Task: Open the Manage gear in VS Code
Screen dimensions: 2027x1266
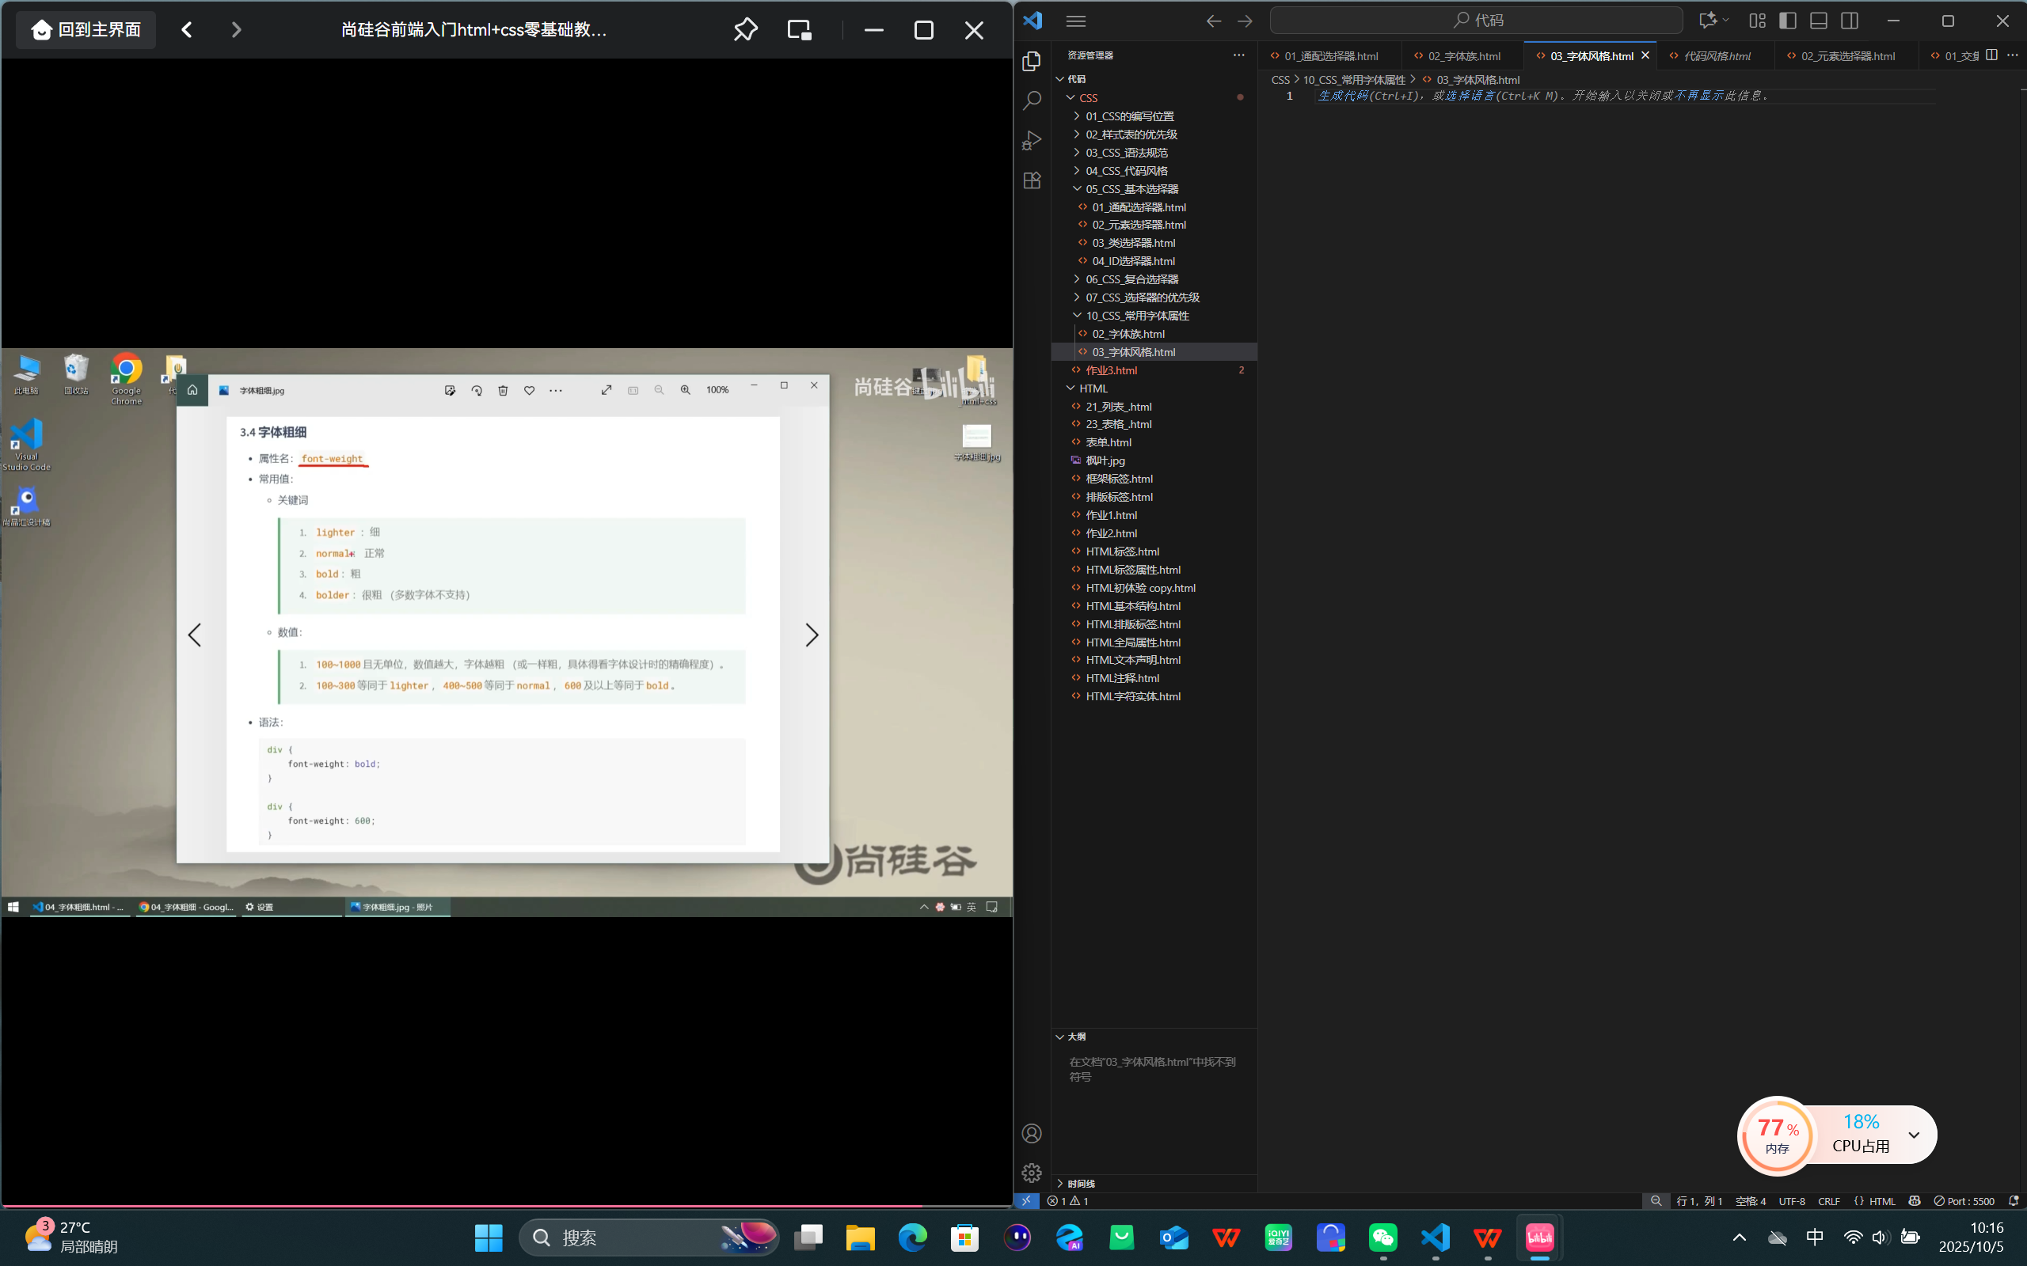Action: coord(1032,1173)
